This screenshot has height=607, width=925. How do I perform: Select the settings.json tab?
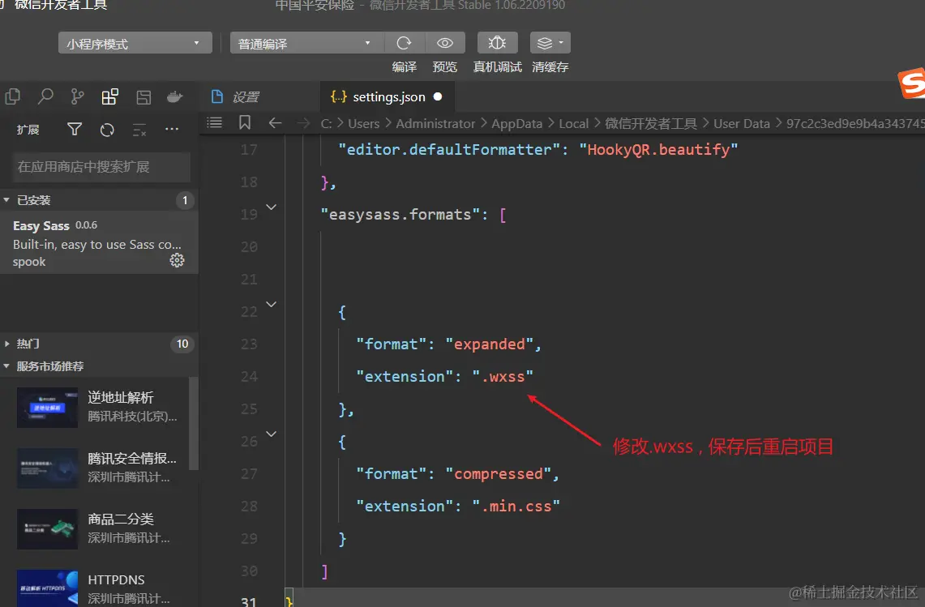(x=388, y=97)
